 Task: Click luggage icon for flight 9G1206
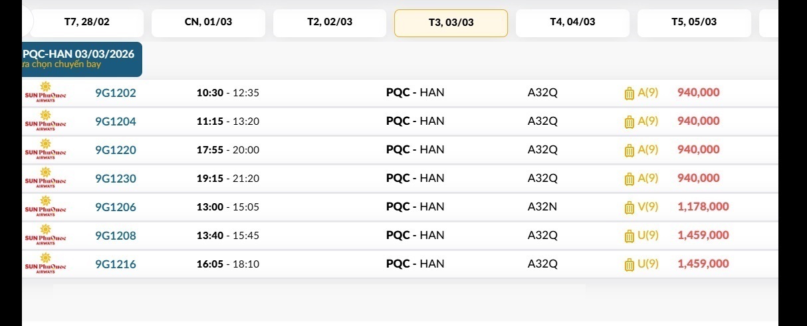coord(629,208)
